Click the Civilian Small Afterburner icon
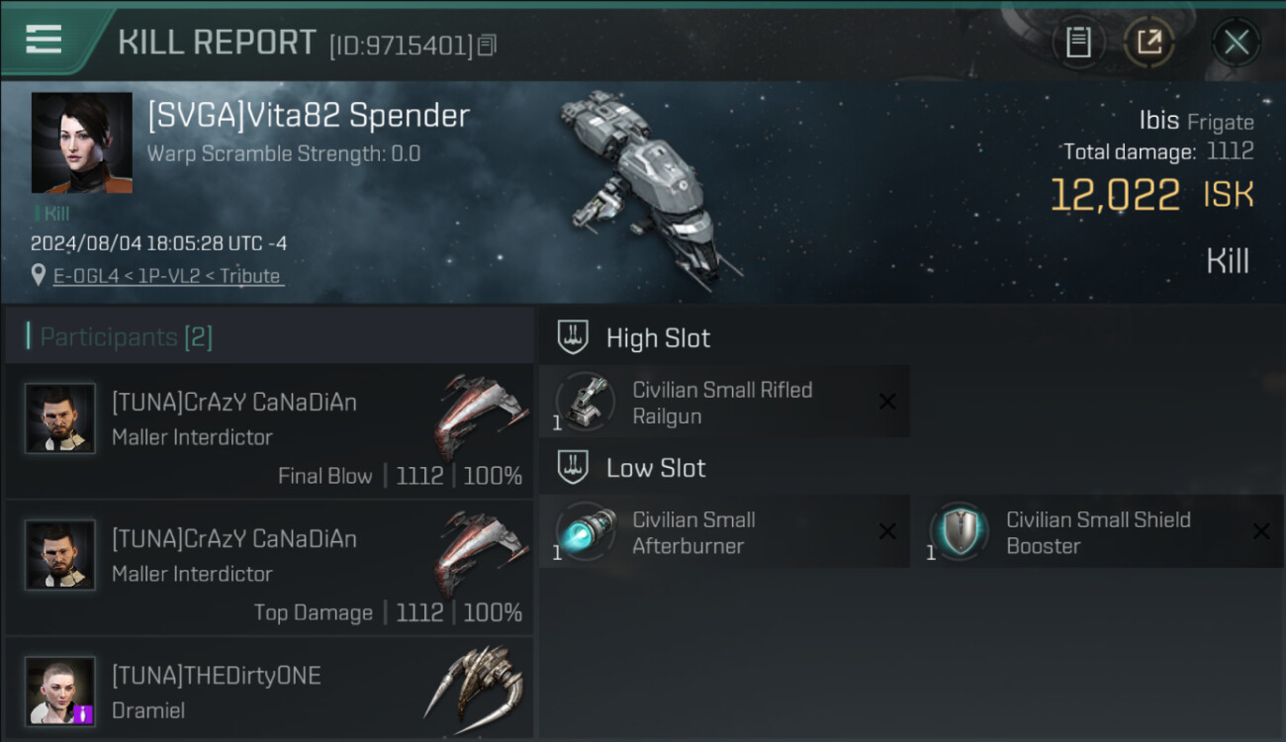Viewport: 1286px width, 742px height. [586, 531]
